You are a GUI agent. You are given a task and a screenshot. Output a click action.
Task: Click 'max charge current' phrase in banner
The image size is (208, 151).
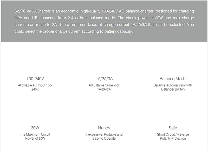[x=183, y=18]
